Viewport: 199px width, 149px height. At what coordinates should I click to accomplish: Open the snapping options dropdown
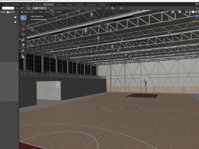pos(117,8)
